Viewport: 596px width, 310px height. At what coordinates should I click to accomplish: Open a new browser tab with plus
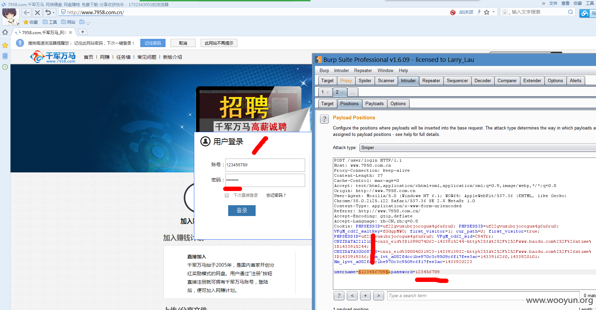pos(83,32)
